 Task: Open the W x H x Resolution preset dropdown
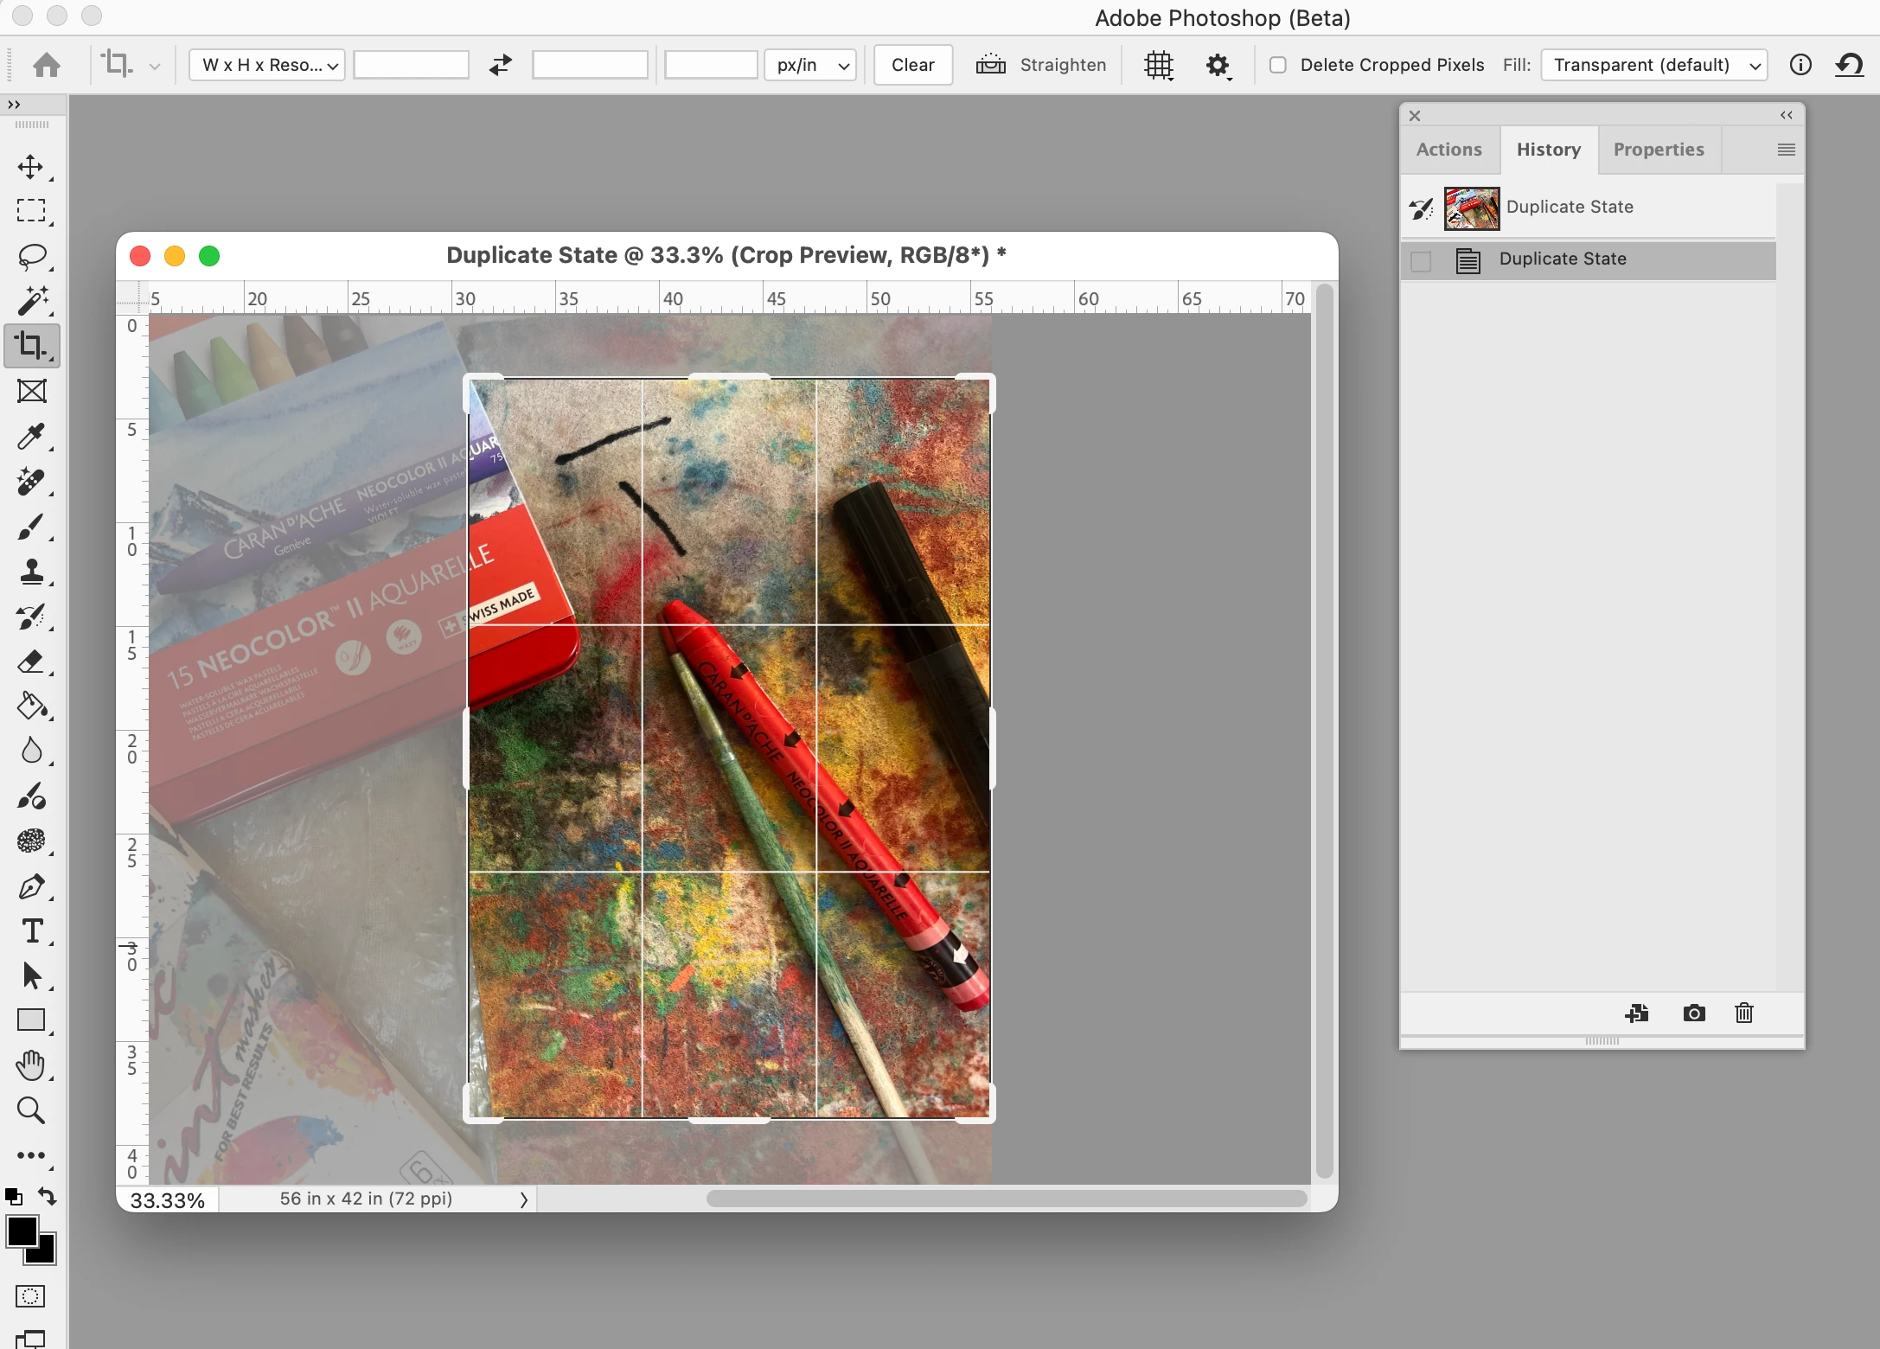(267, 65)
